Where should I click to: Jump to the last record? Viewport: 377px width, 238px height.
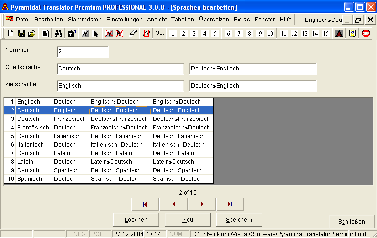230,204
